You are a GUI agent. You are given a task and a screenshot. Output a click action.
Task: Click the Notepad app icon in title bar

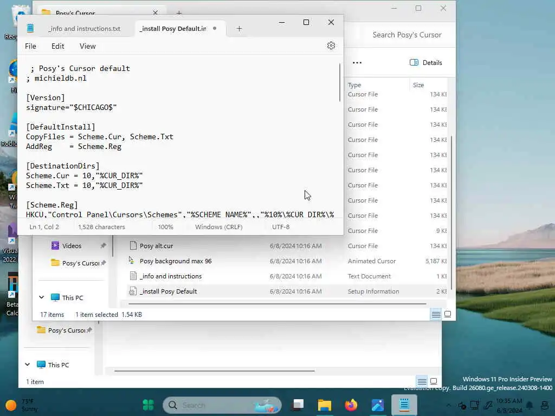[30, 28]
